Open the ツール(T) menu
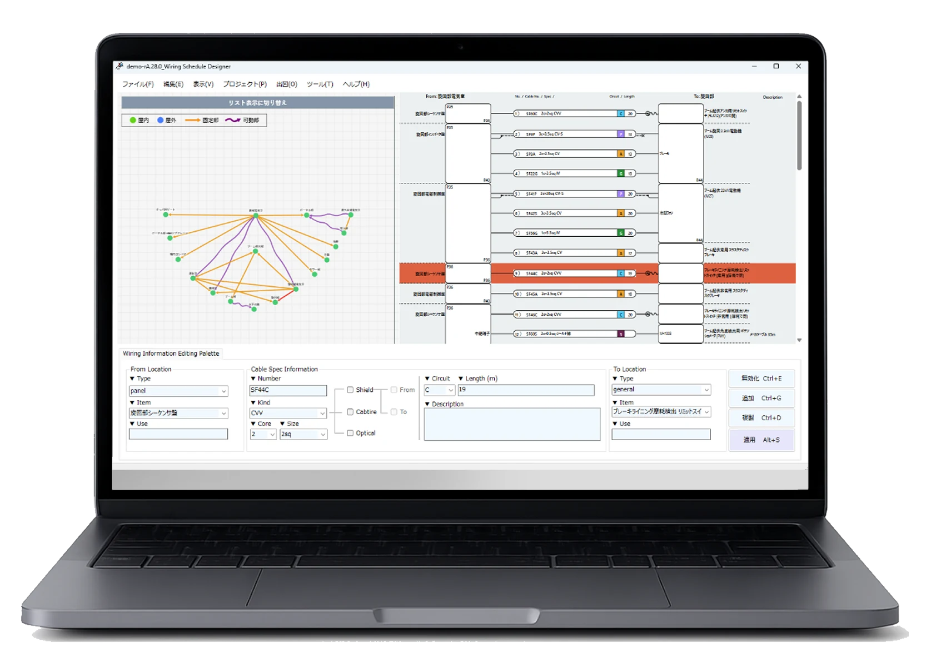 click(320, 84)
